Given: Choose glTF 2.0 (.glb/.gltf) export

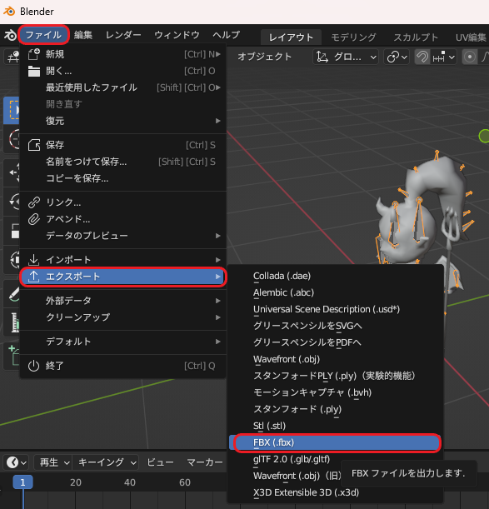Looking at the screenshot, I should coord(292,459).
